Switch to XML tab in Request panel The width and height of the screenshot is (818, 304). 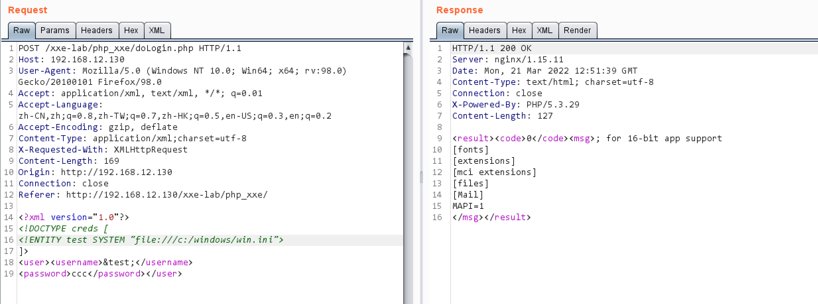157,30
